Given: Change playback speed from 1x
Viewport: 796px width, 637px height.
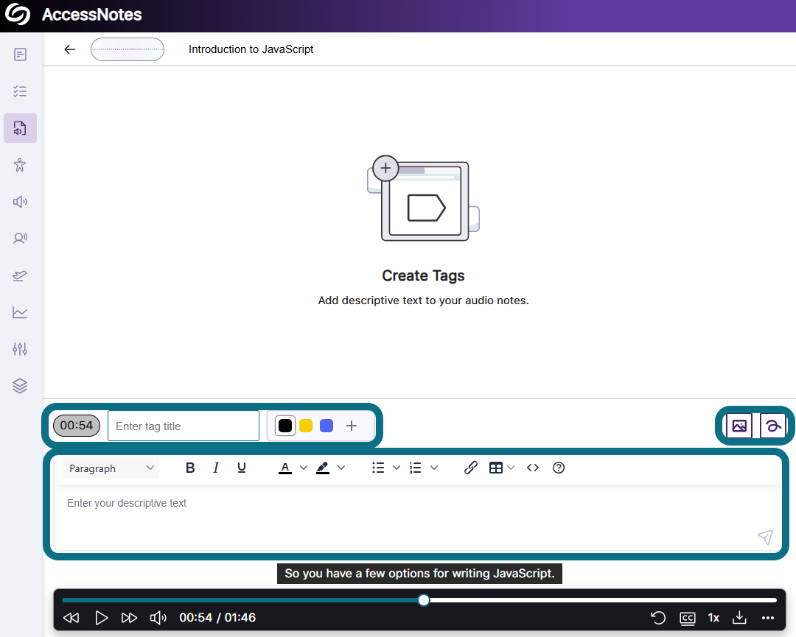Looking at the screenshot, I should tap(713, 618).
